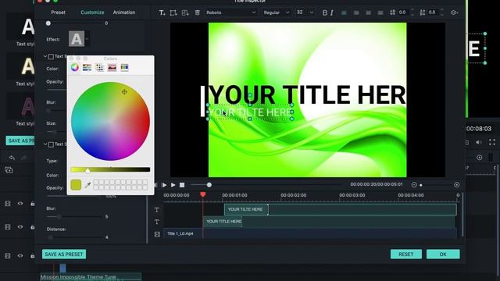Screen dimensions: 500x281
Task: Justify the text alignment
Action: pos(380,12)
